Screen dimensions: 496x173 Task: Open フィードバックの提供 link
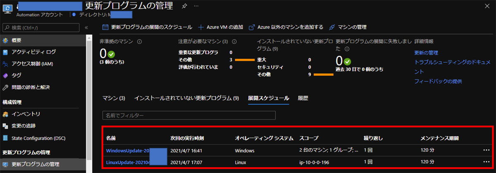tap(438, 81)
